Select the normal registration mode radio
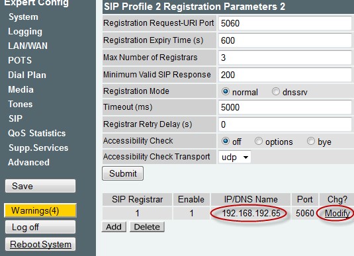Screen dimensions: 354x256 pyautogui.click(x=226, y=91)
